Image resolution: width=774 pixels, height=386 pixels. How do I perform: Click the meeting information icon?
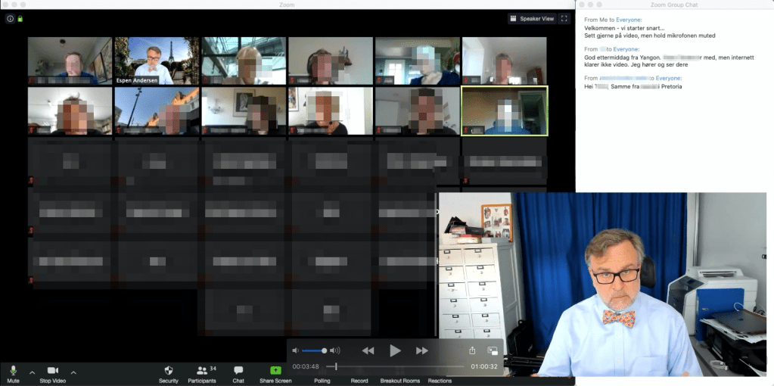coord(10,18)
